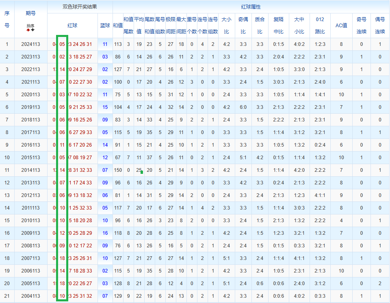The width and height of the screenshot is (390, 303).
Task: Click period number 2022113
Action: click(x=30, y=69)
